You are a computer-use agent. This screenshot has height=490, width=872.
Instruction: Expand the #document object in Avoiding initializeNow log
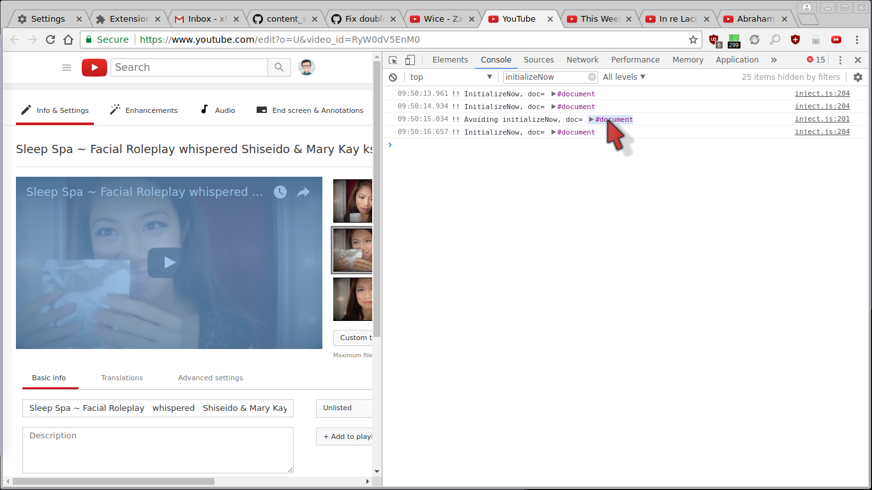(x=592, y=119)
